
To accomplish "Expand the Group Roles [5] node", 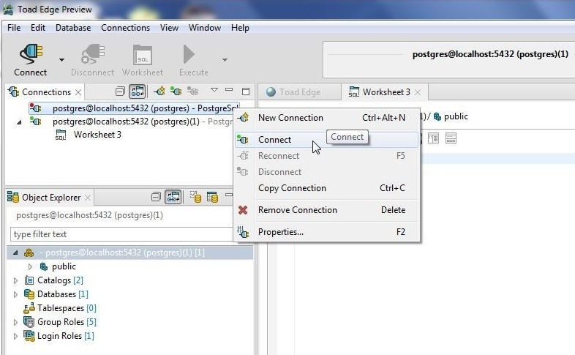I will pos(15,323).
